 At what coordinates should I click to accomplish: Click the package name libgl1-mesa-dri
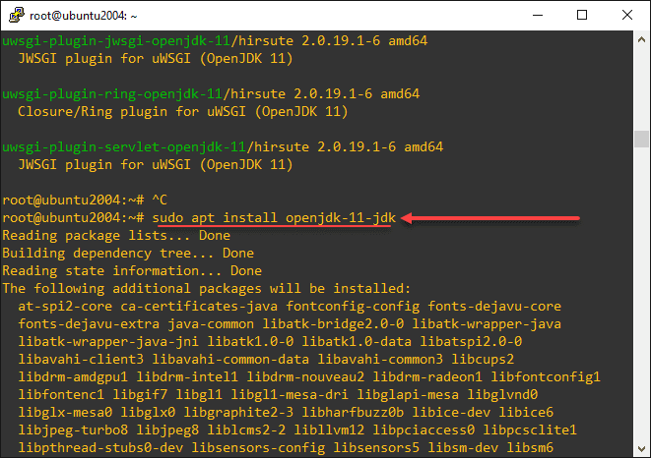[x=290, y=394]
